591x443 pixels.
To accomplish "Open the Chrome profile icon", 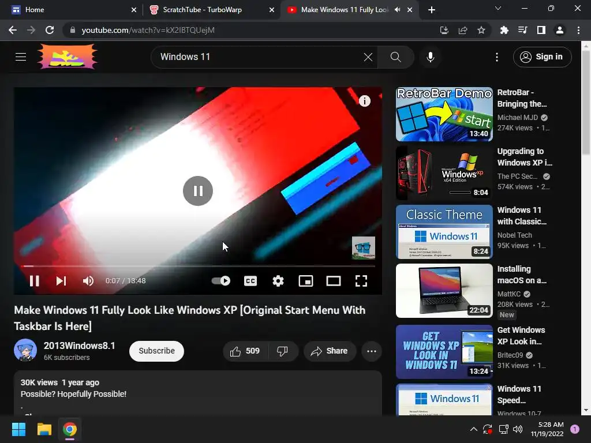I will [x=560, y=30].
